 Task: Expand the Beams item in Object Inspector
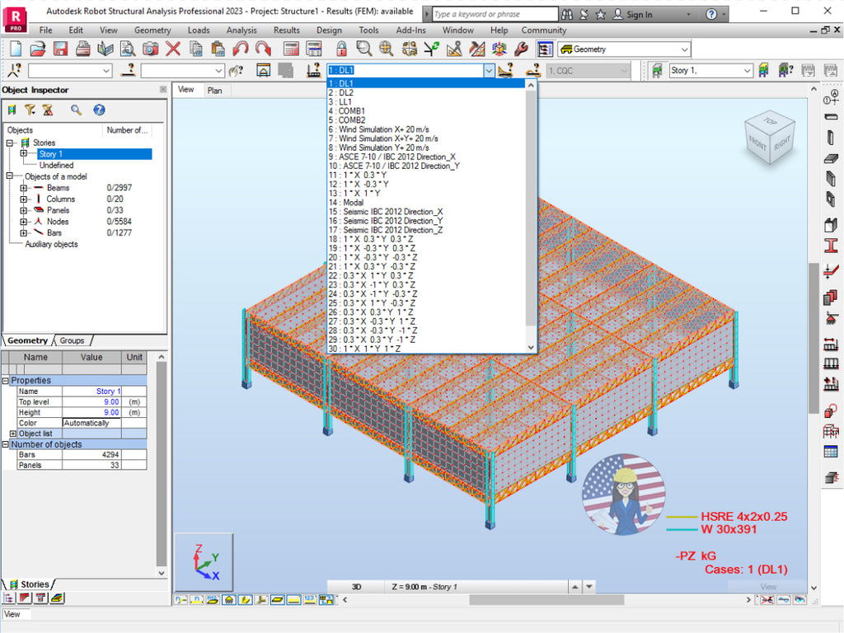[x=24, y=188]
